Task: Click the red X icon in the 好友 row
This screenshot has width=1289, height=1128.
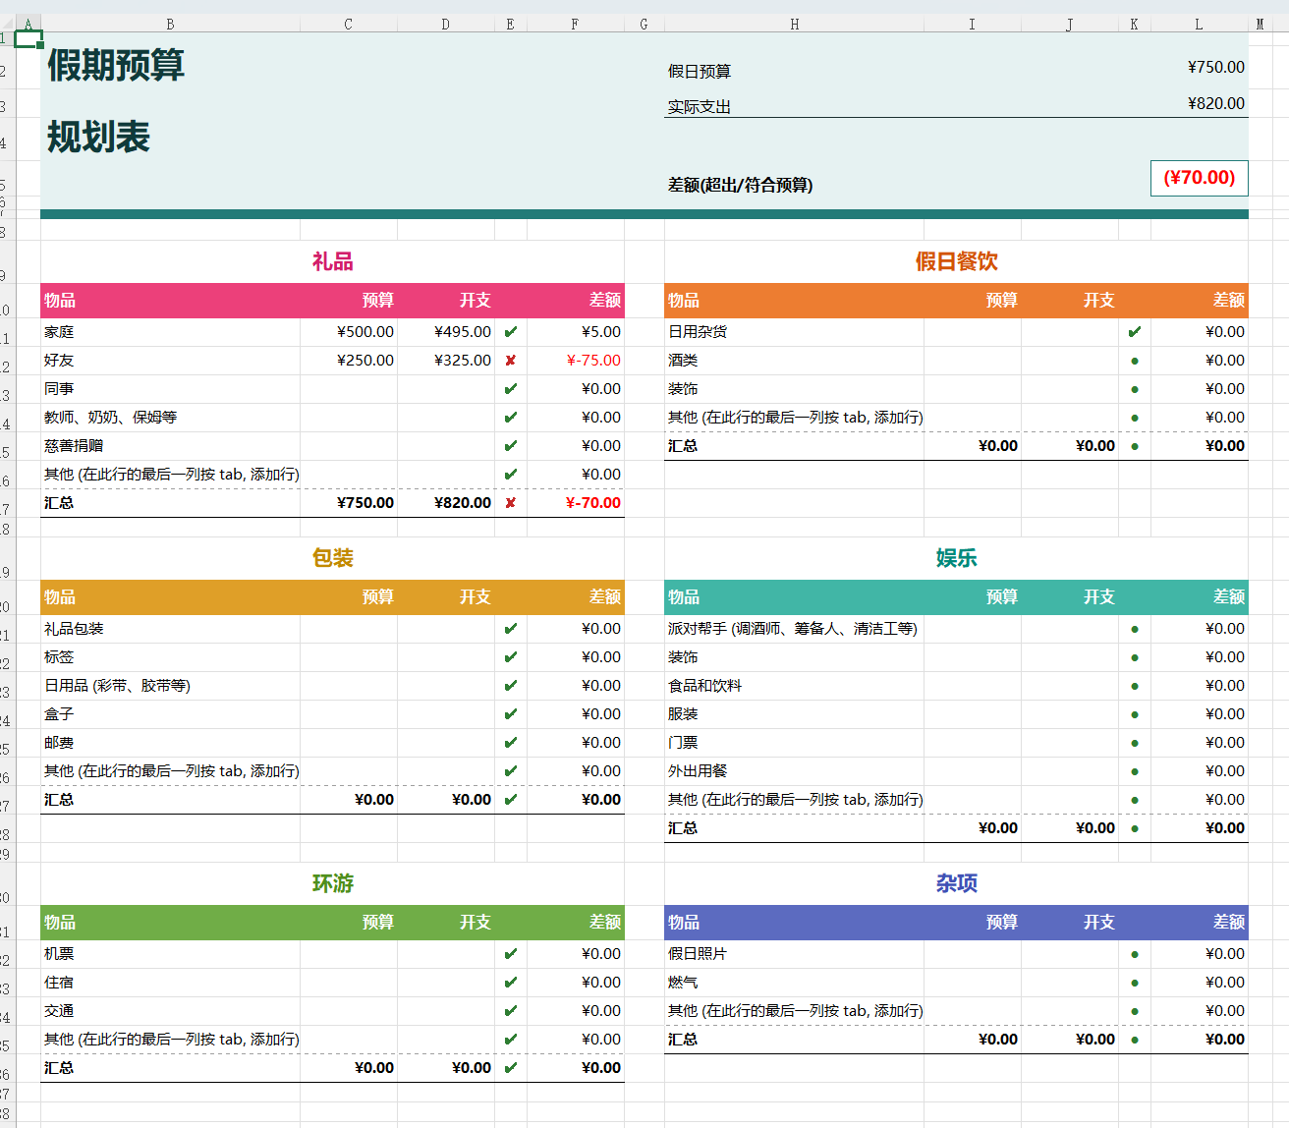Action: [510, 361]
